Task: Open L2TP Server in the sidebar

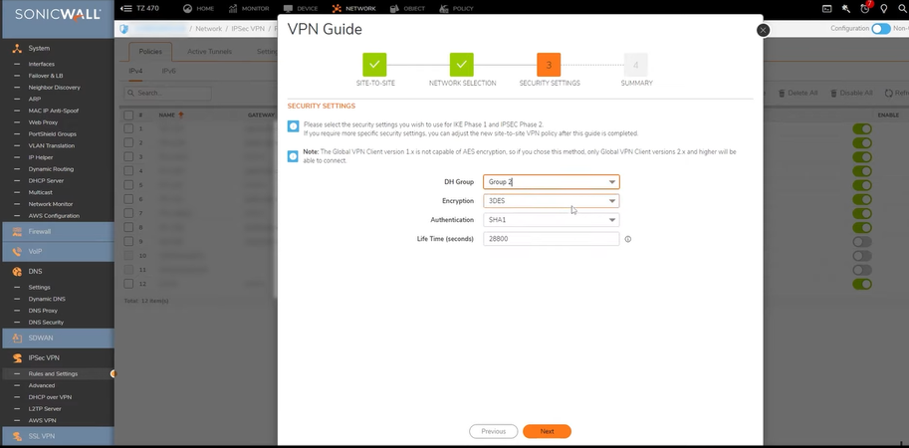Action: pyautogui.click(x=45, y=408)
